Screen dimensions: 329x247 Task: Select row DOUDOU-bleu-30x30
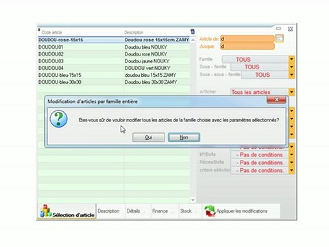click(x=114, y=82)
